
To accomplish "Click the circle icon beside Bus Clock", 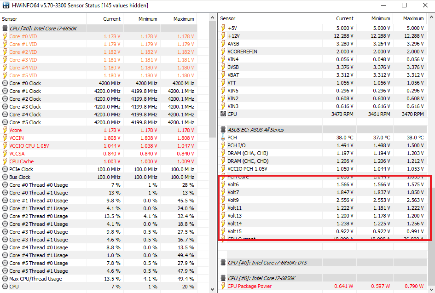I will [x=5, y=177].
